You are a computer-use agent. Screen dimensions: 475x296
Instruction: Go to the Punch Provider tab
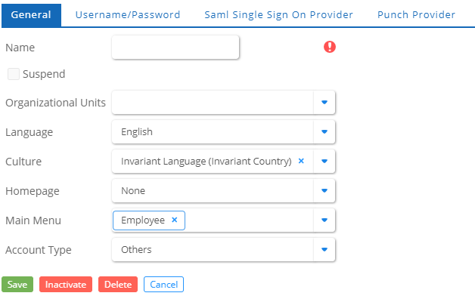pyautogui.click(x=416, y=15)
